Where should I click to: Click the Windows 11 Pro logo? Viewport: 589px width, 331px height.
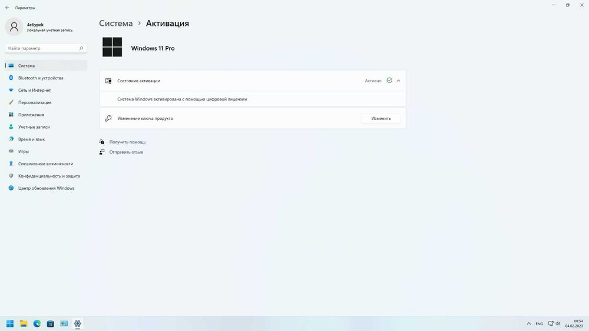tap(112, 47)
